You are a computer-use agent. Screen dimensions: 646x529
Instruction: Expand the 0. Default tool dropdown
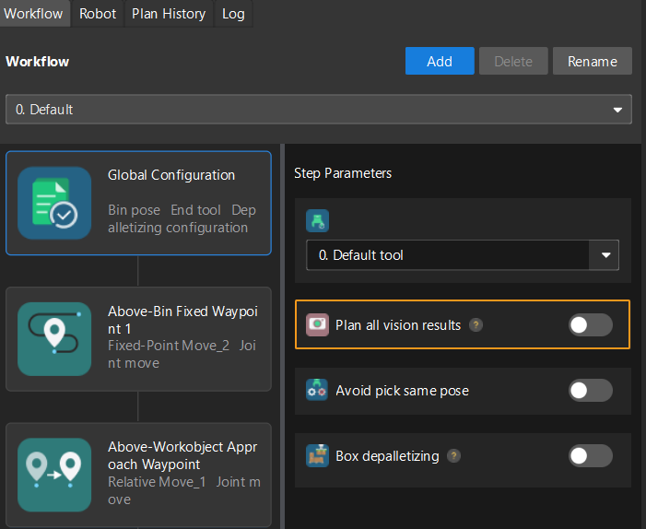tap(462, 255)
